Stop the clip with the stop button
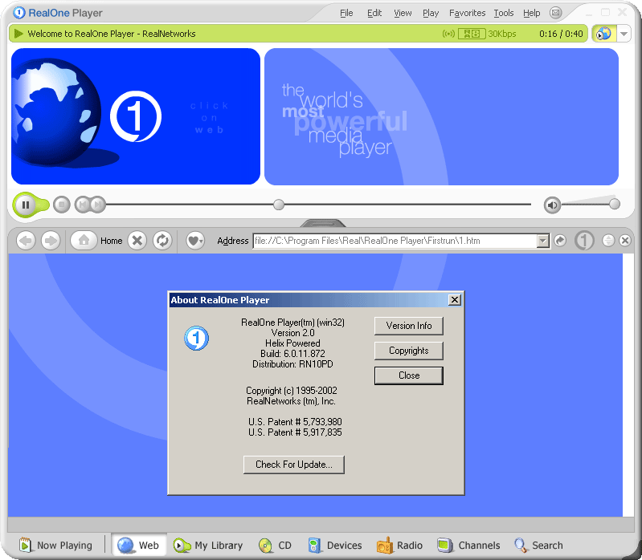The image size is (642, 560). (62, 205)
